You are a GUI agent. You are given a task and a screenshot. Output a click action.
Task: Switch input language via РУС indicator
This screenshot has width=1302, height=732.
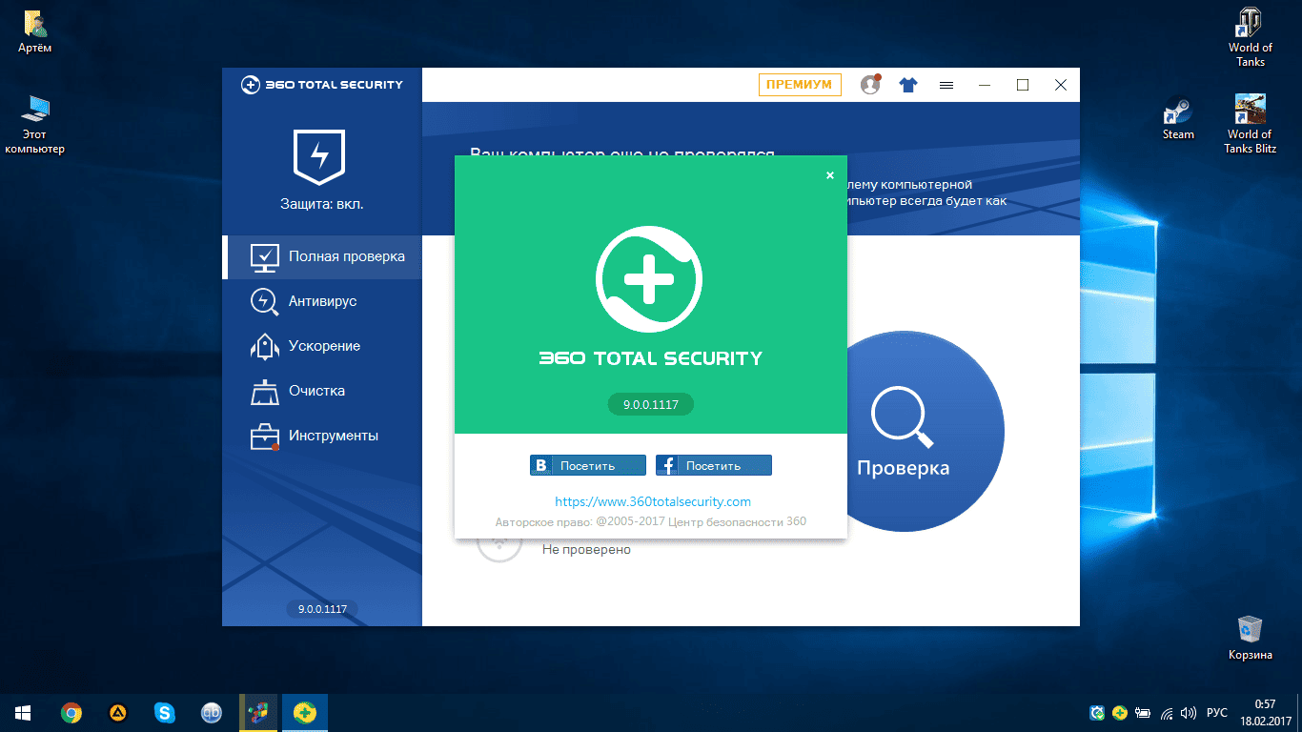click(x=1217, y=712)
